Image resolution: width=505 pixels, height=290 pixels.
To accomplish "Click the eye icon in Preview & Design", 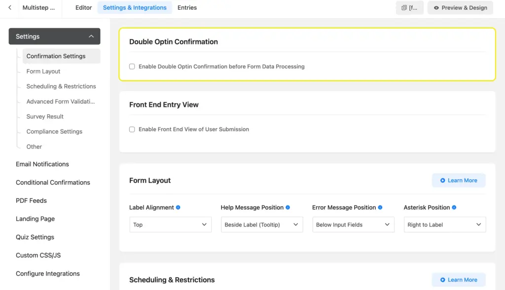I will [x=436, y=8].
